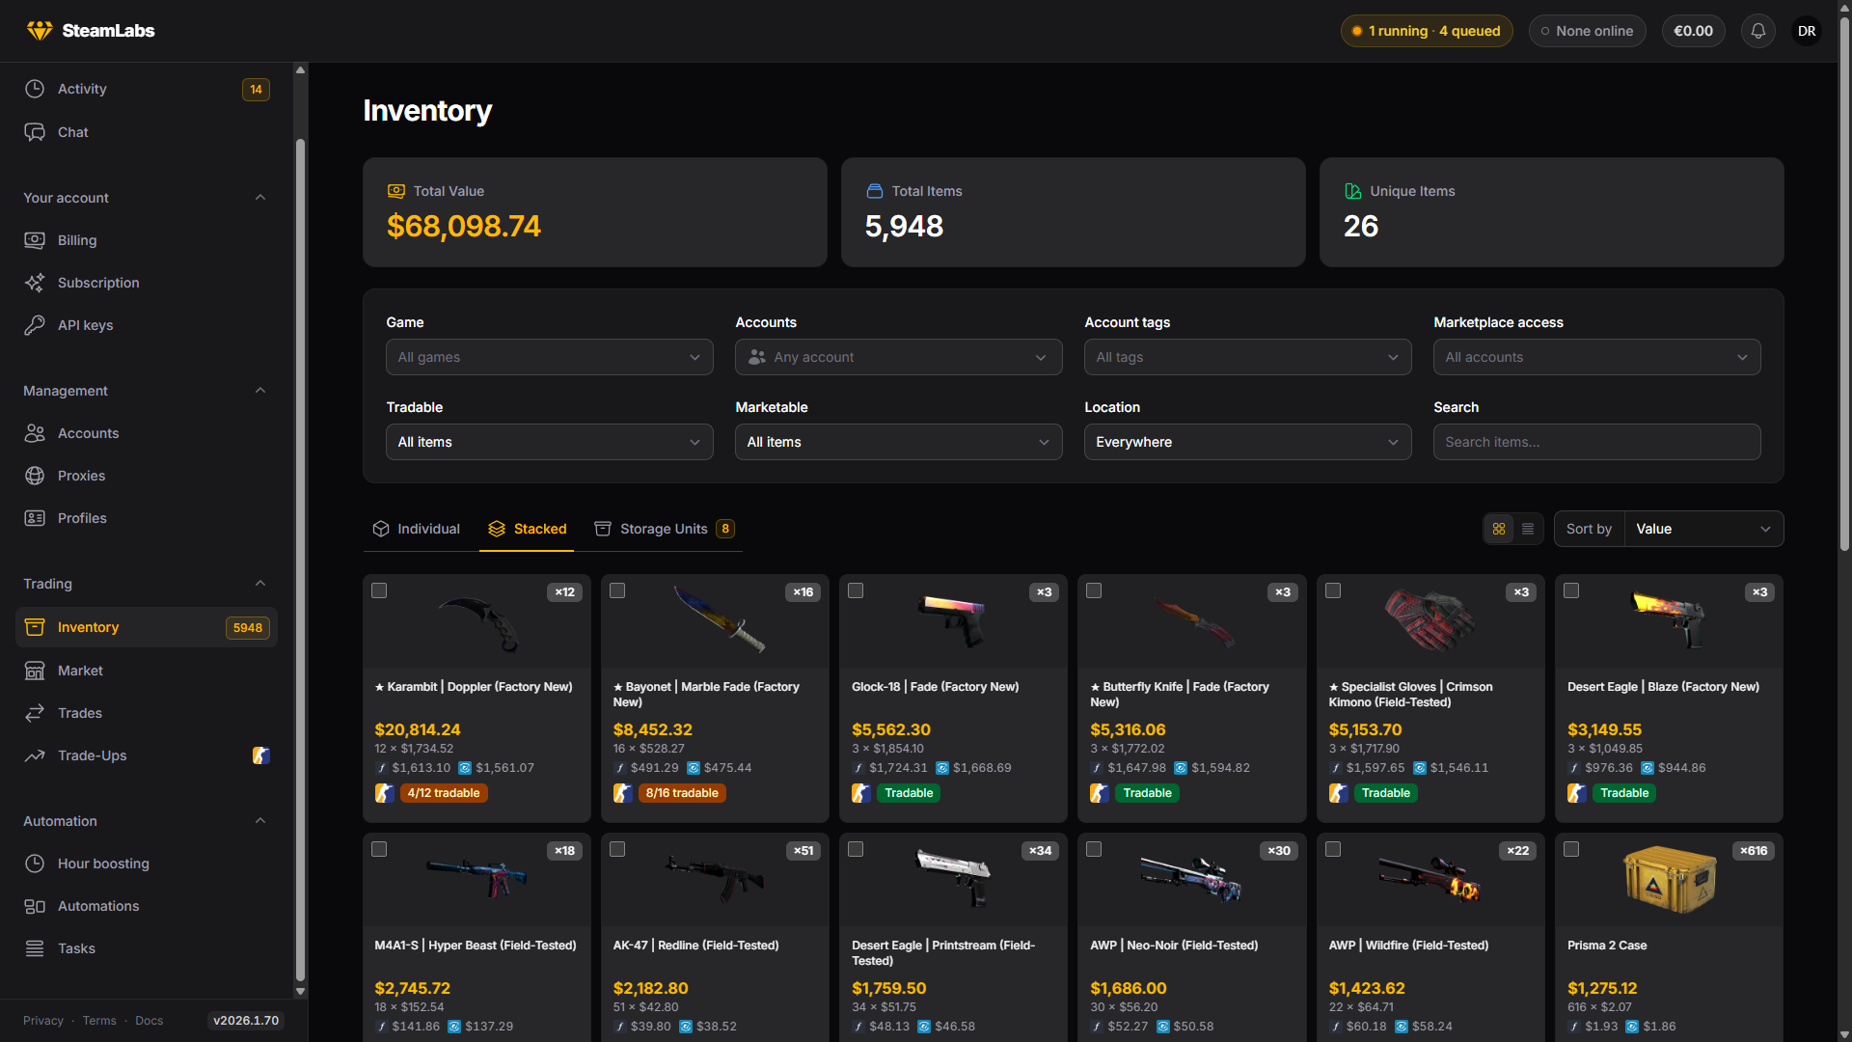Click the '4/12 tradable' badge
The image size is (1852, 1042).
coord(443,793)
